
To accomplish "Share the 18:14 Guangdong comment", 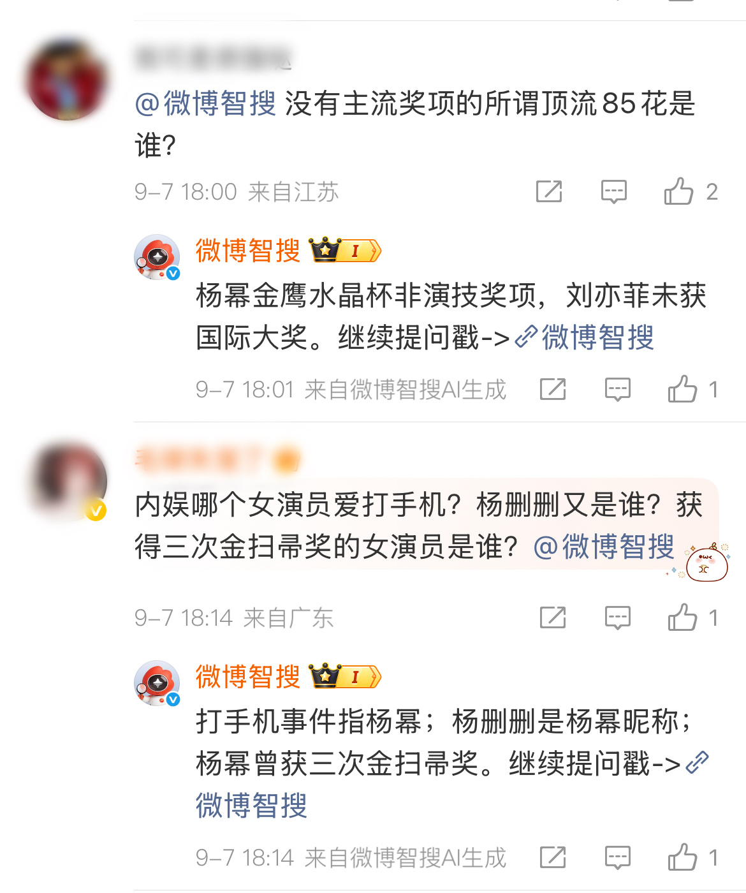I will tap(553, 617).
